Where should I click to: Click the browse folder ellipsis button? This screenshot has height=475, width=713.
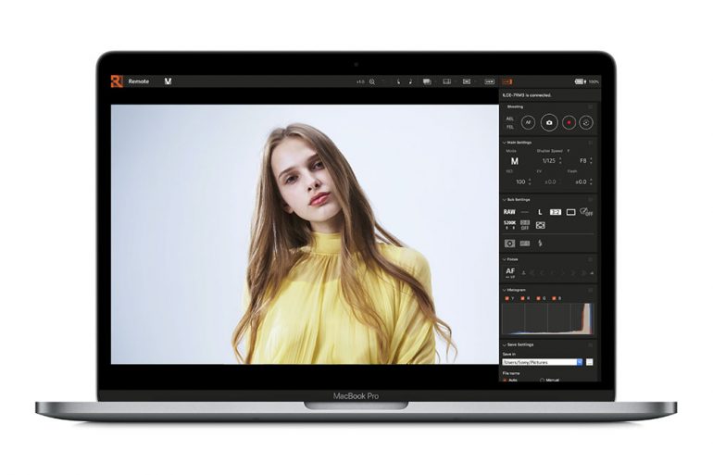[x=590, y=362]
